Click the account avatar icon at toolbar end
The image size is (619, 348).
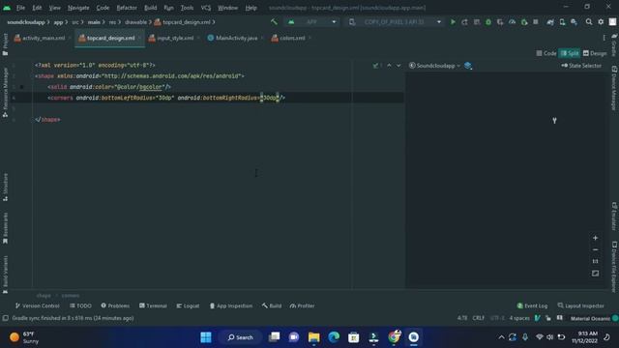[x=612, y=22]
